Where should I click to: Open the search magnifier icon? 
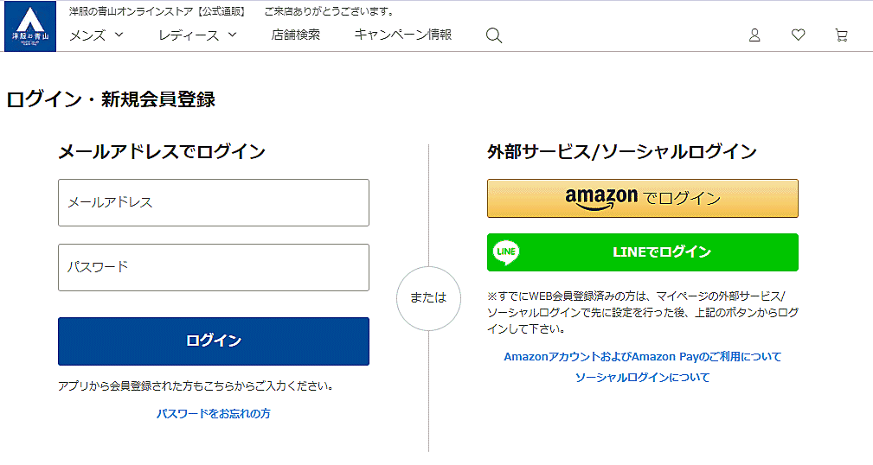[494, 35]
